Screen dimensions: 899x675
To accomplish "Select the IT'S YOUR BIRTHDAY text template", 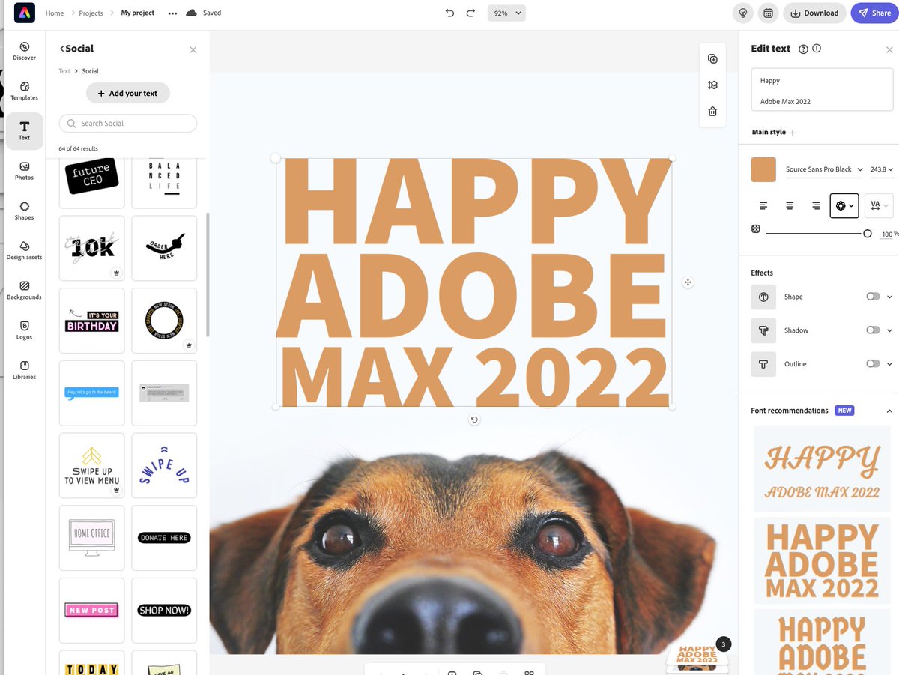I will pos(91,321).
